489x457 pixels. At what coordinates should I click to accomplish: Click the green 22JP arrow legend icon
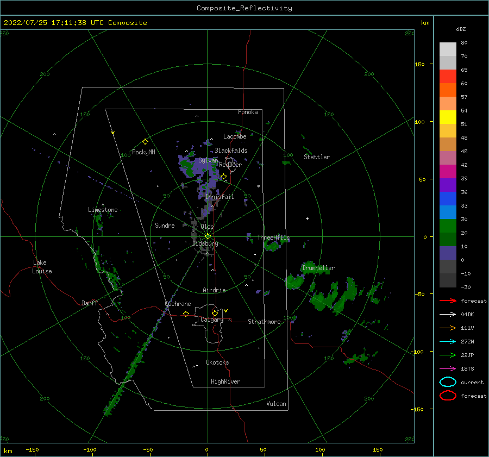click(448, 355)
